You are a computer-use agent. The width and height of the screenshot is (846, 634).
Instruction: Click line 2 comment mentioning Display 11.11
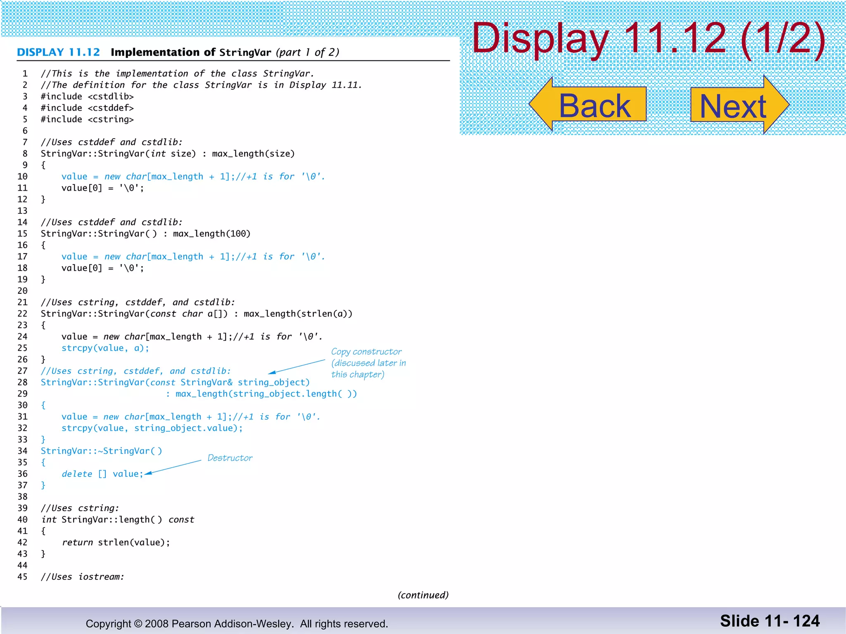coord(201,85)
